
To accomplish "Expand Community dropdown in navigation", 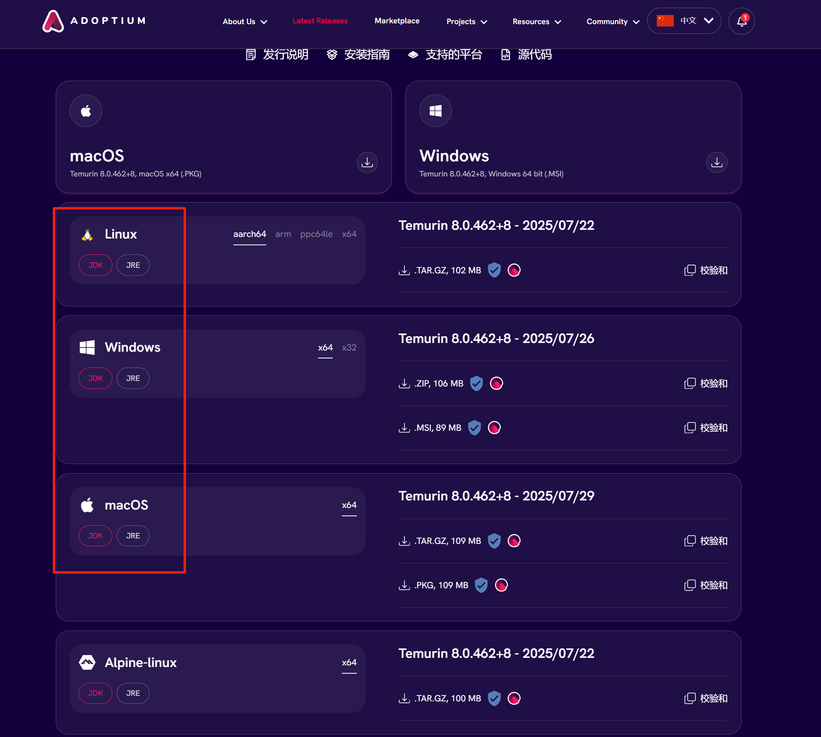I will click(x=612, y=21).
